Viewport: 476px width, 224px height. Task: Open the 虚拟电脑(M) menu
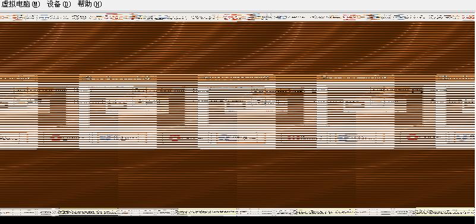(x=21, y=4)
